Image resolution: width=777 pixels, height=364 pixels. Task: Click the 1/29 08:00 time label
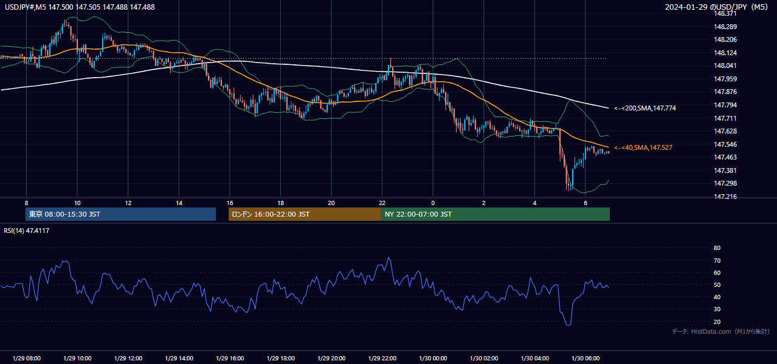[26, 358]
